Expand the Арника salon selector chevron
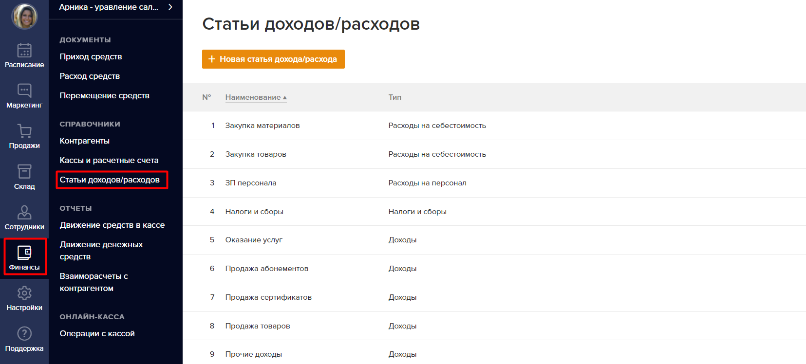Image resolution: width=806 pixels, height=364 pixels. 170,7
